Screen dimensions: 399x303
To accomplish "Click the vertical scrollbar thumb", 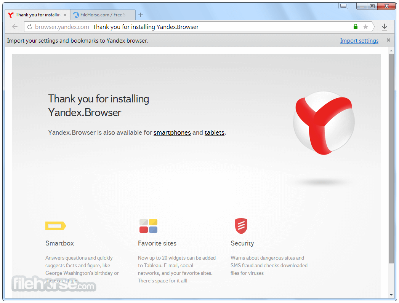I will [x=391, y=158].
